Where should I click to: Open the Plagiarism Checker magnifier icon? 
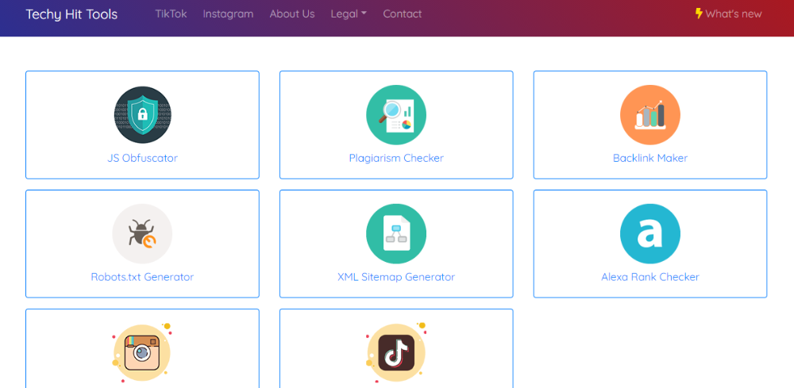(396, 115)
